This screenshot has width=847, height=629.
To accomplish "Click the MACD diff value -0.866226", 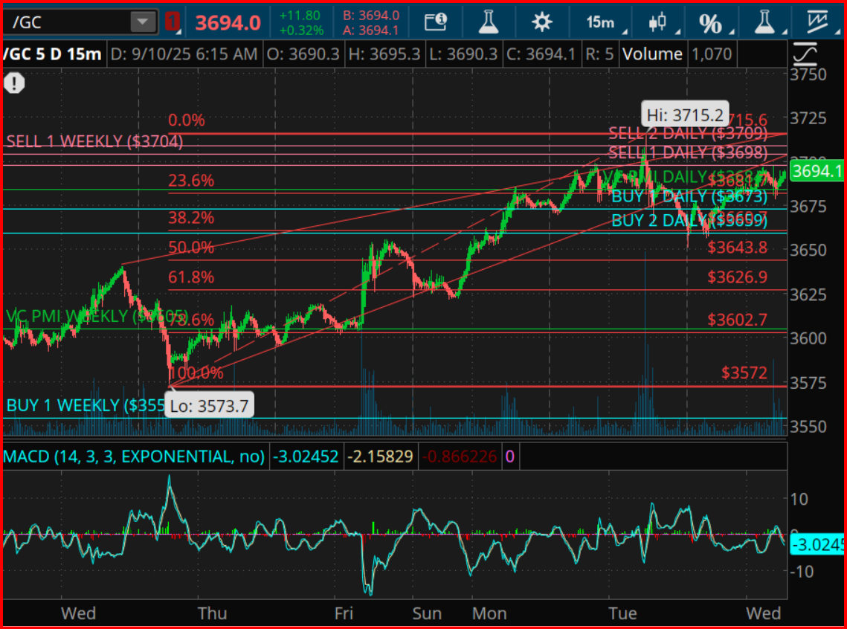I will pyautogui.click(x=459, y=457).
